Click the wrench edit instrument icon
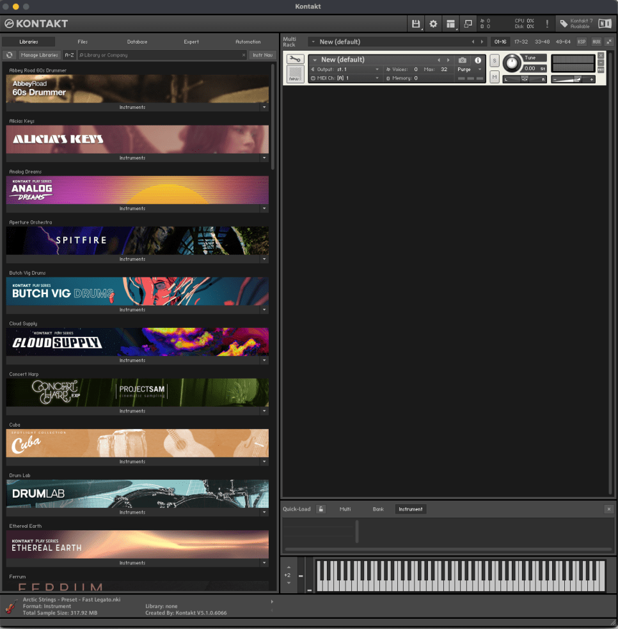The width and height of the screenshot is (618, 629). tap(295, 60)
